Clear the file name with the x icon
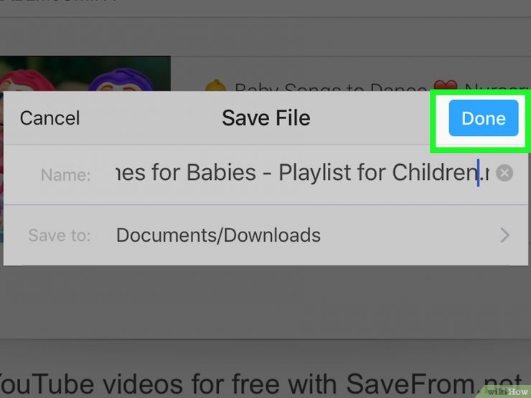Image resolution: width=531 pixels, height=398 pixels. [x=504, y=174]
